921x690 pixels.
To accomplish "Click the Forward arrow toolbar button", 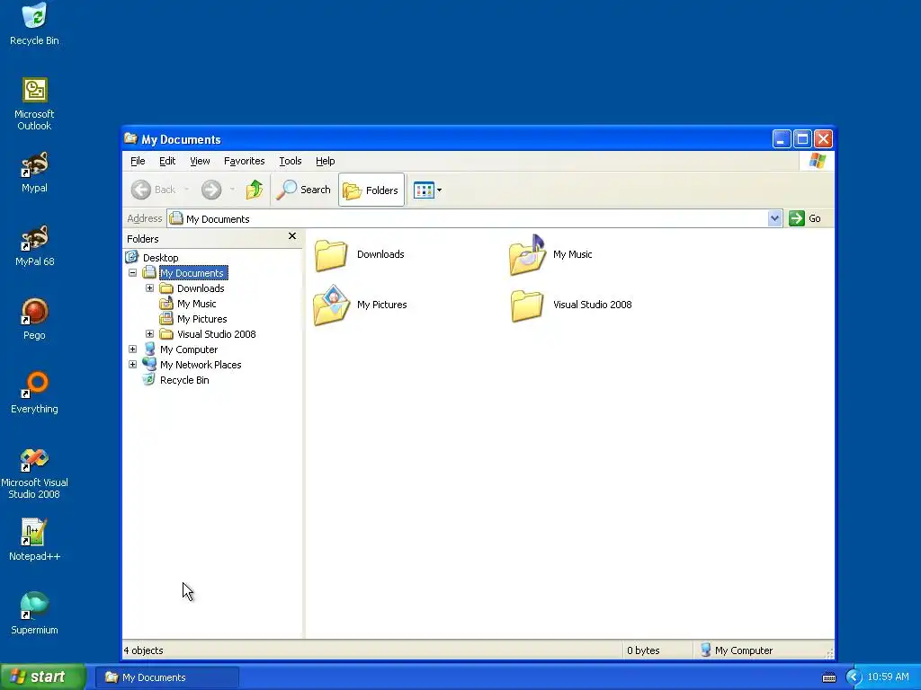I will tap(211, 190).
